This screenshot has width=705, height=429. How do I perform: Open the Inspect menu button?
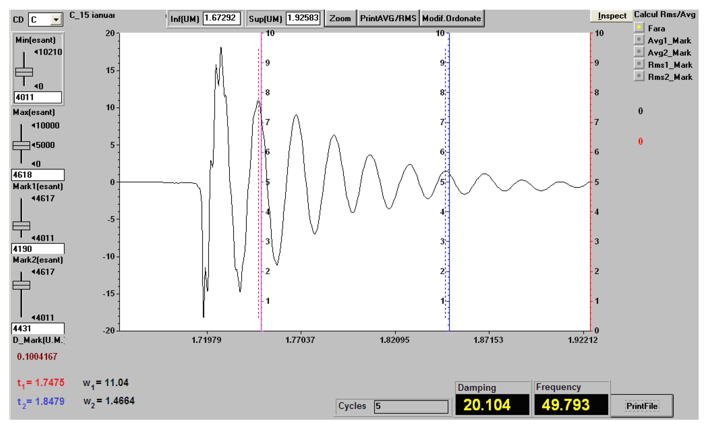[x=611, y=16]
